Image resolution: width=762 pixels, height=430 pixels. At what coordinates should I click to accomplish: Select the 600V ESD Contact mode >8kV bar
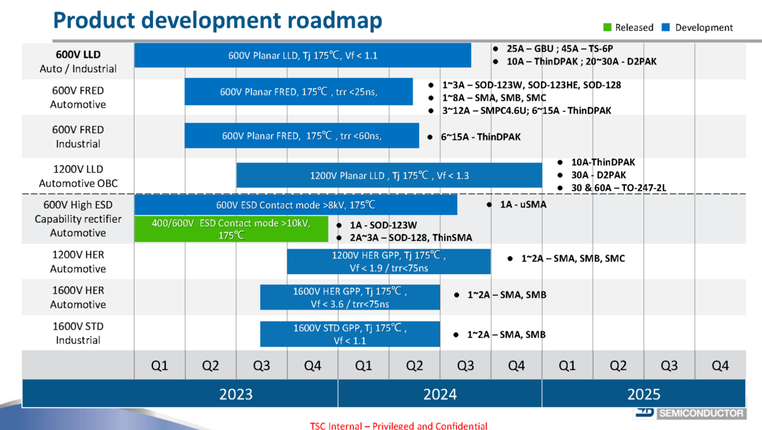pyautogui.click(x=295, y=205)
